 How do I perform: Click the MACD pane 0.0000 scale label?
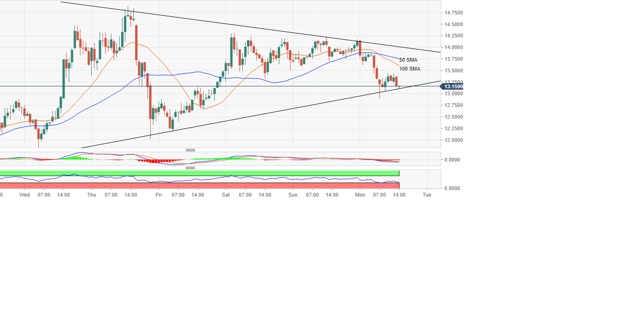[x=451, y=160]
